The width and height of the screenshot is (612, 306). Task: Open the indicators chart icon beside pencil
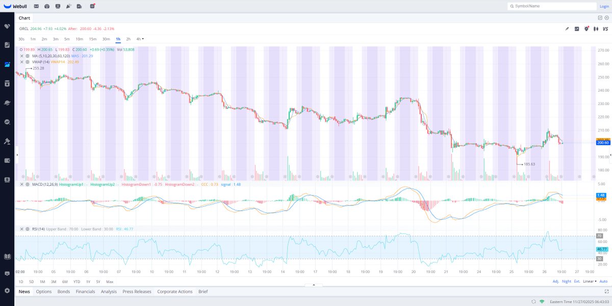click(x=577, y=29)
